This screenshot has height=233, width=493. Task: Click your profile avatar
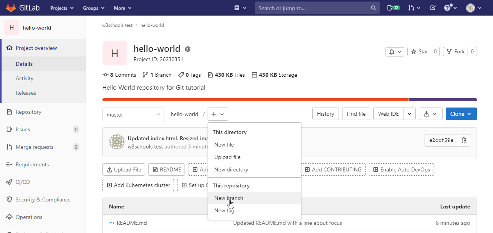(x=470, y=8)
